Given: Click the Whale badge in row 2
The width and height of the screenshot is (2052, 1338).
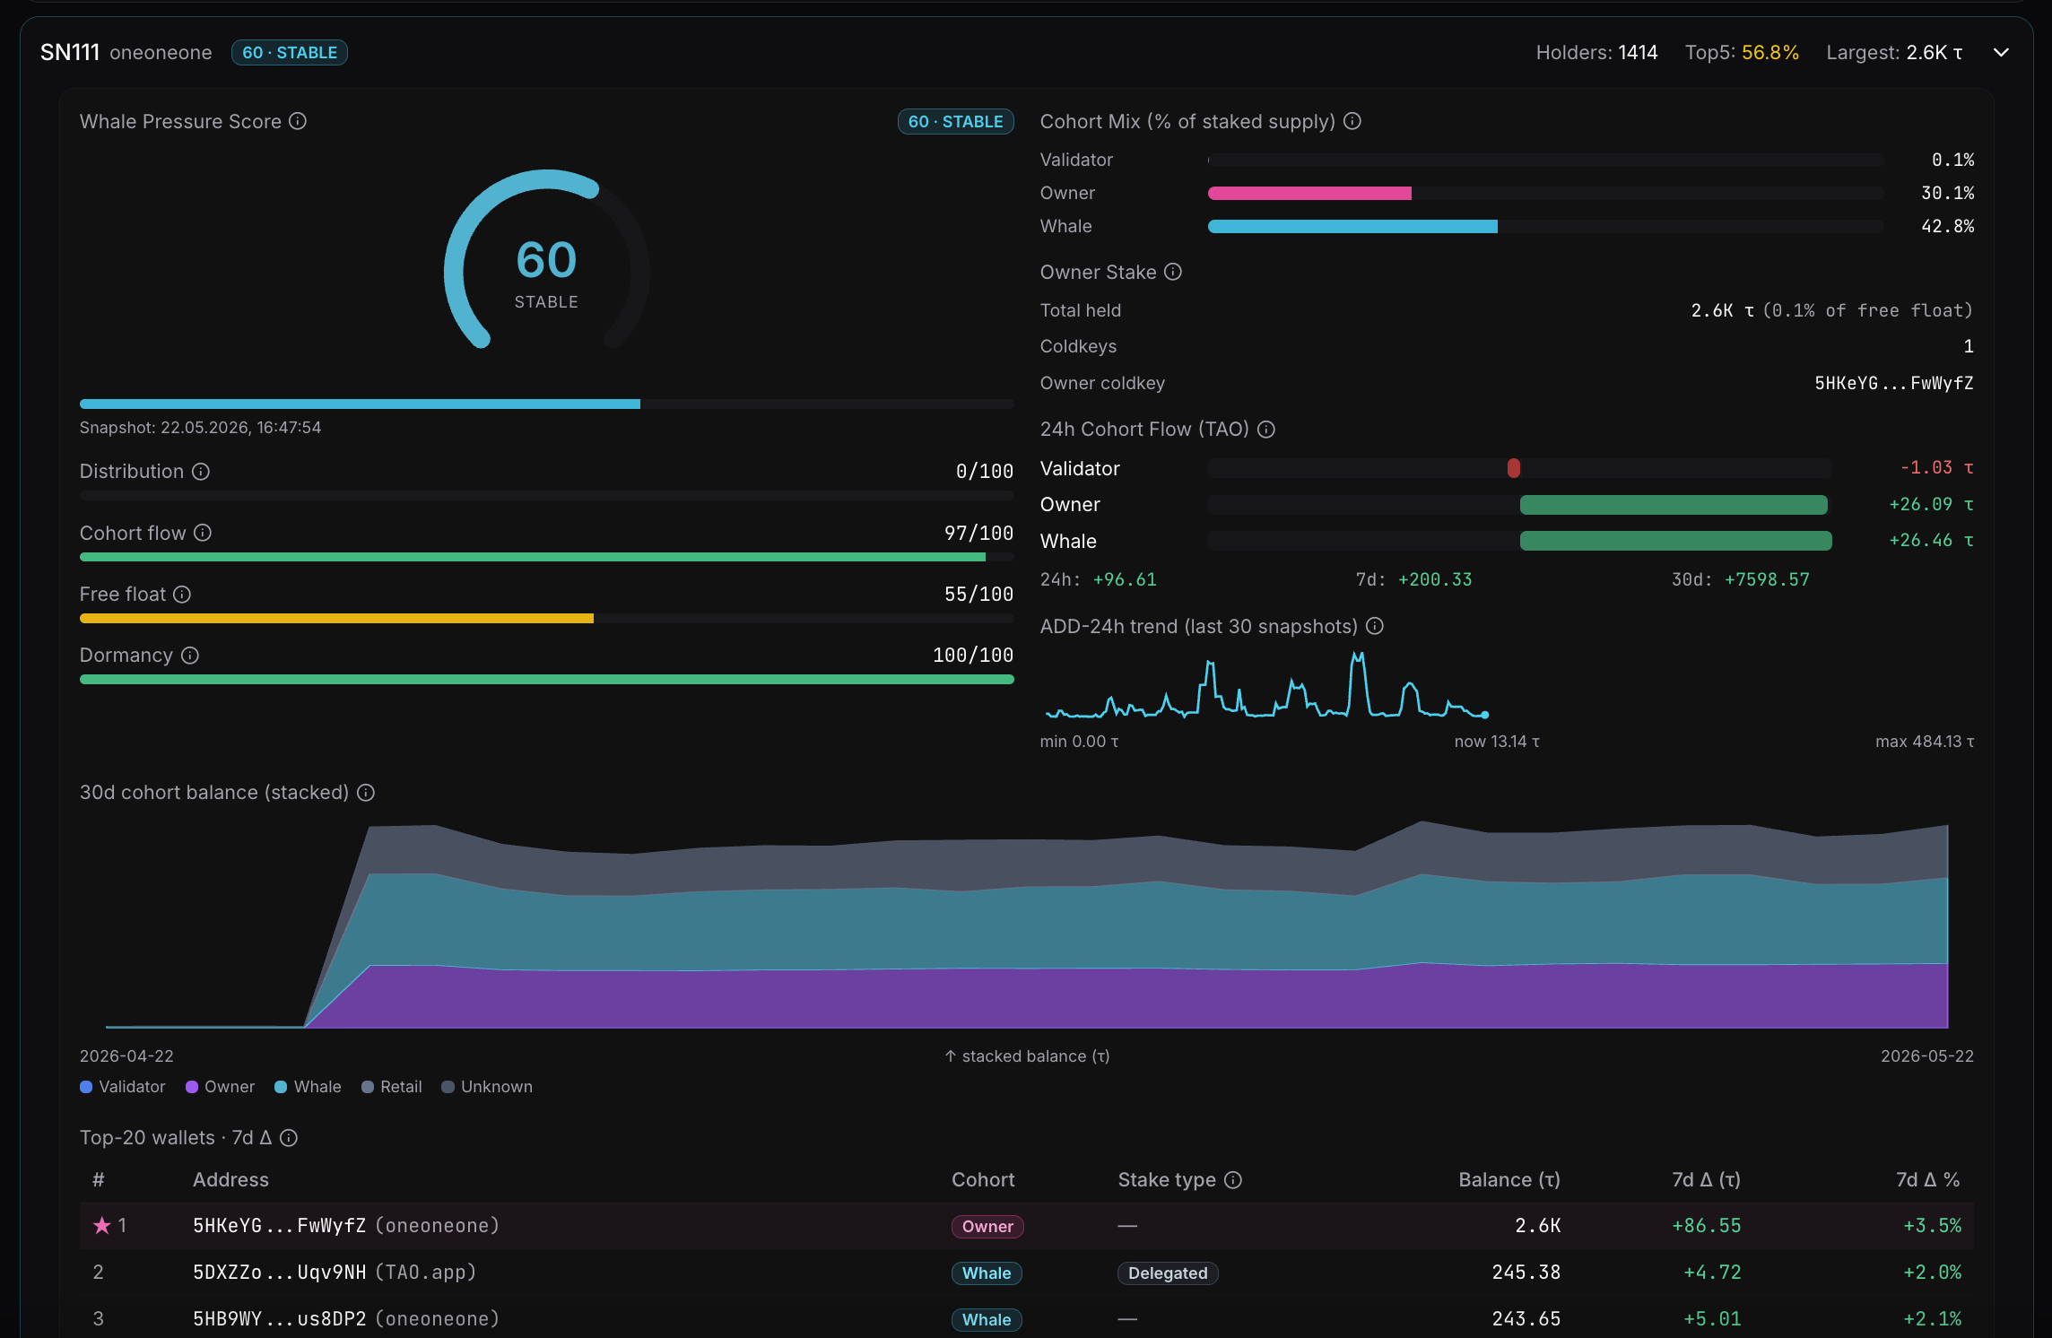Looking at the screenshot, I should [x=987, y=1273].
